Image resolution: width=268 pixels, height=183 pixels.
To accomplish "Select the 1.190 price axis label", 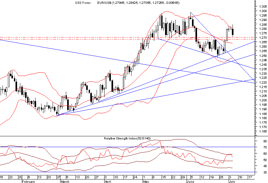I will [x=263, y=109].
